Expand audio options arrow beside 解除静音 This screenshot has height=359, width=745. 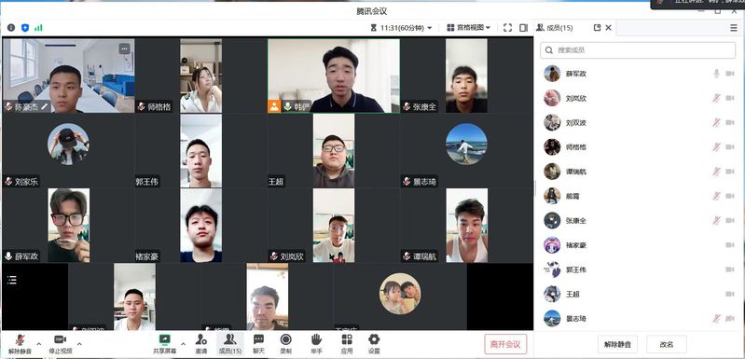[39, 344]
